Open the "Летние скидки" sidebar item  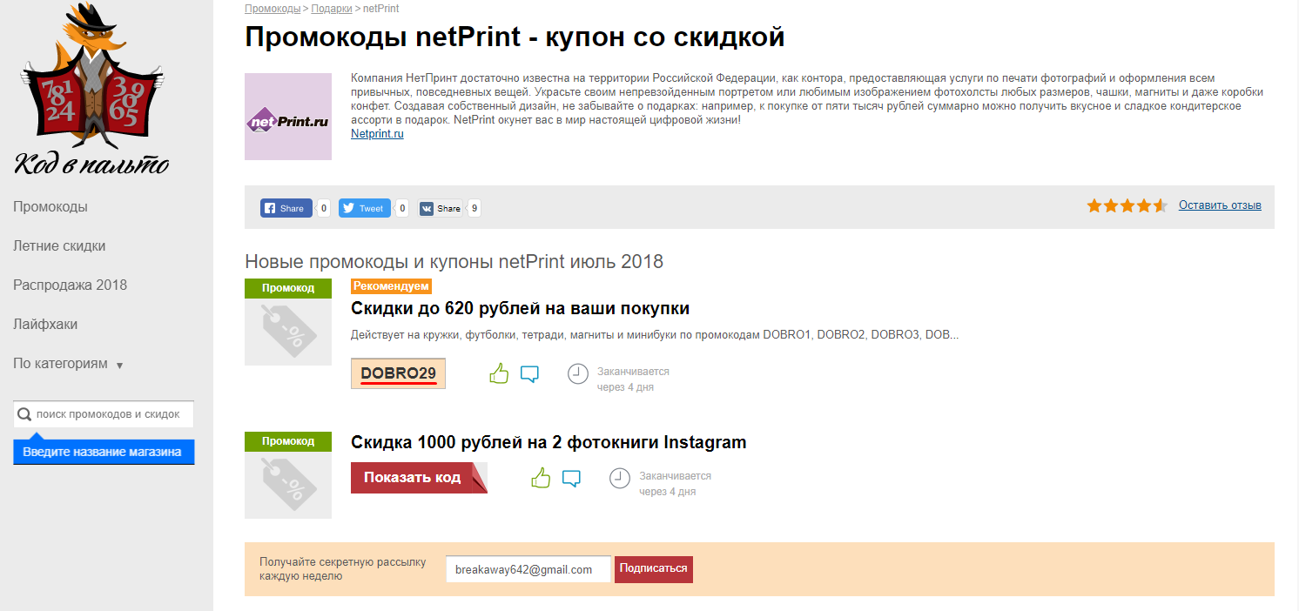point(59,246)
